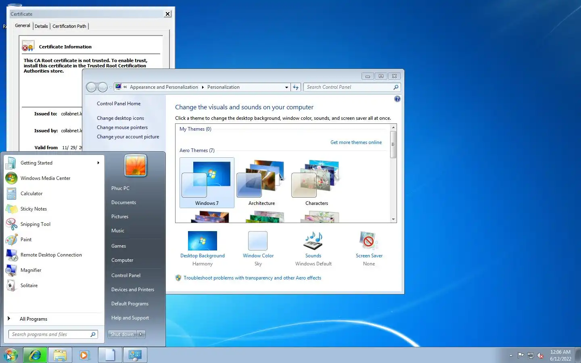The width and height of the screenshot is (581, 363).
Task: Click the themes list scroll down arrow
Action: [x=393, y=219]
